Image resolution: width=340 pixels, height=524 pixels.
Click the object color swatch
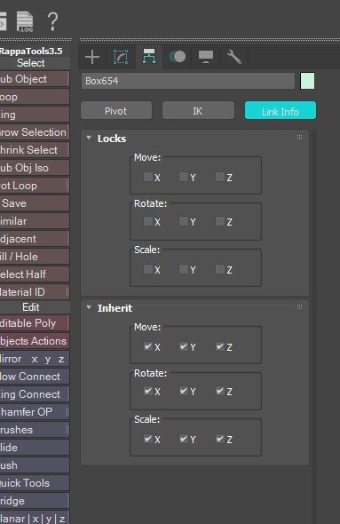click(307, 81)
